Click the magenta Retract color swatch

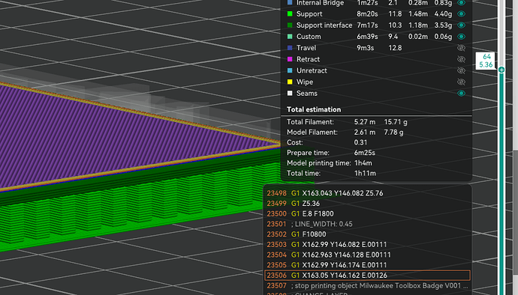(290, 59)
